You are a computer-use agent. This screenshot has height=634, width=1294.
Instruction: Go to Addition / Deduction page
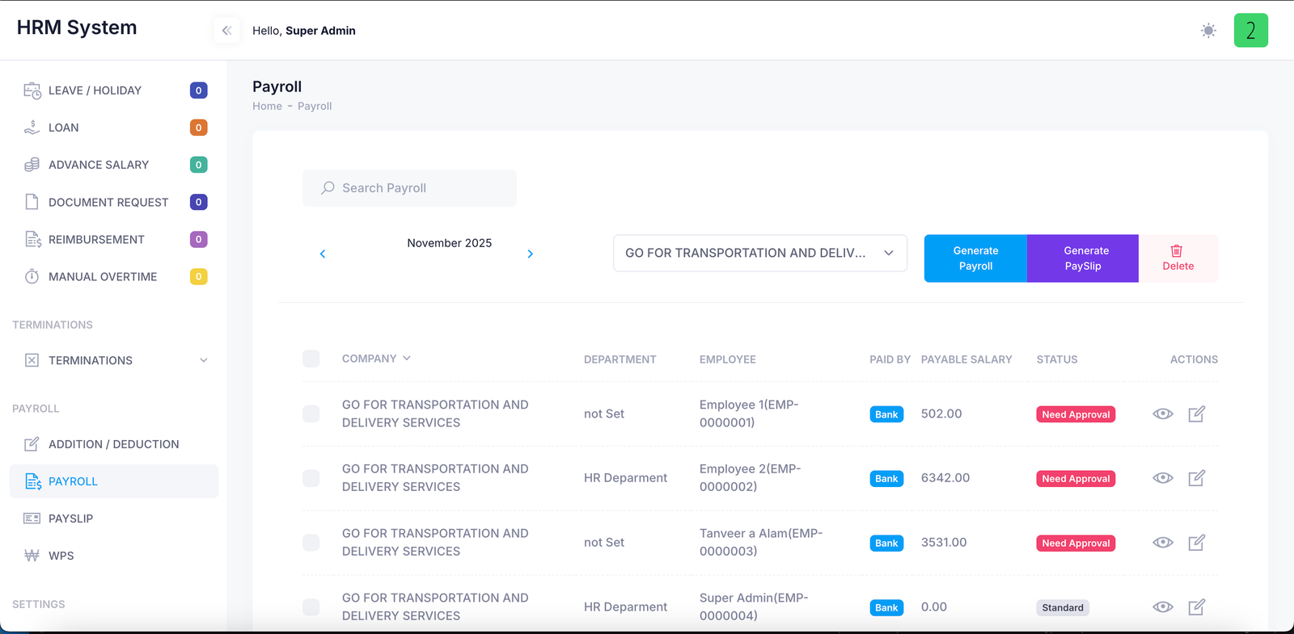113,444
